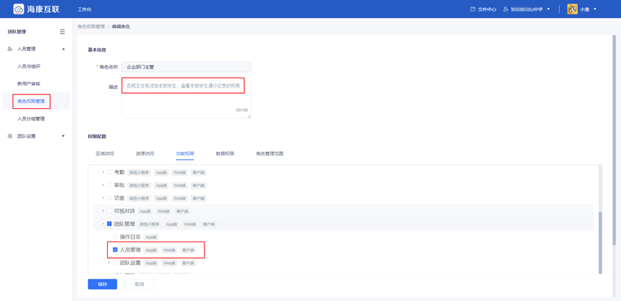Collapse sidebar with the hamburger menu icon
The height and width of the screenshot is (301, 621).
pos(62,32)
